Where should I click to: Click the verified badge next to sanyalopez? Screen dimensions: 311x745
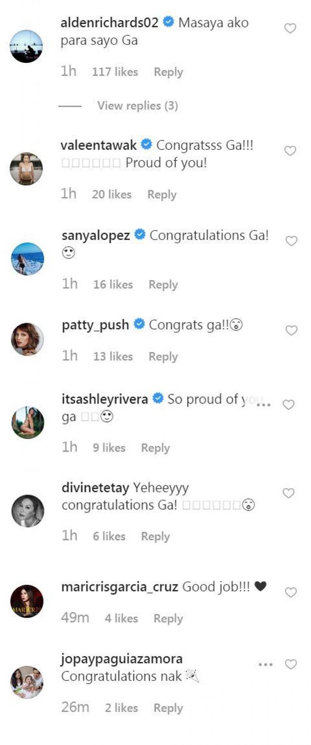pos(140,234)
